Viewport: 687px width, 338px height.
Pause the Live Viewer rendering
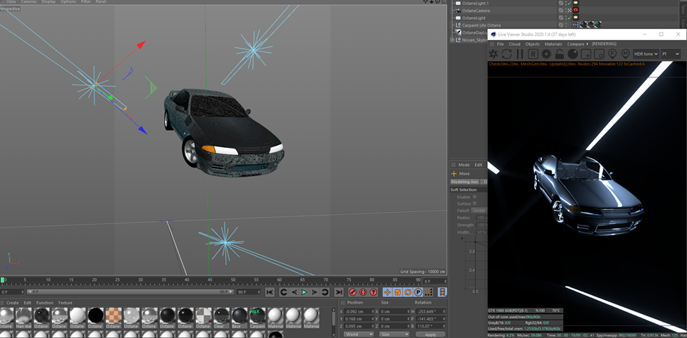[519, 54]
